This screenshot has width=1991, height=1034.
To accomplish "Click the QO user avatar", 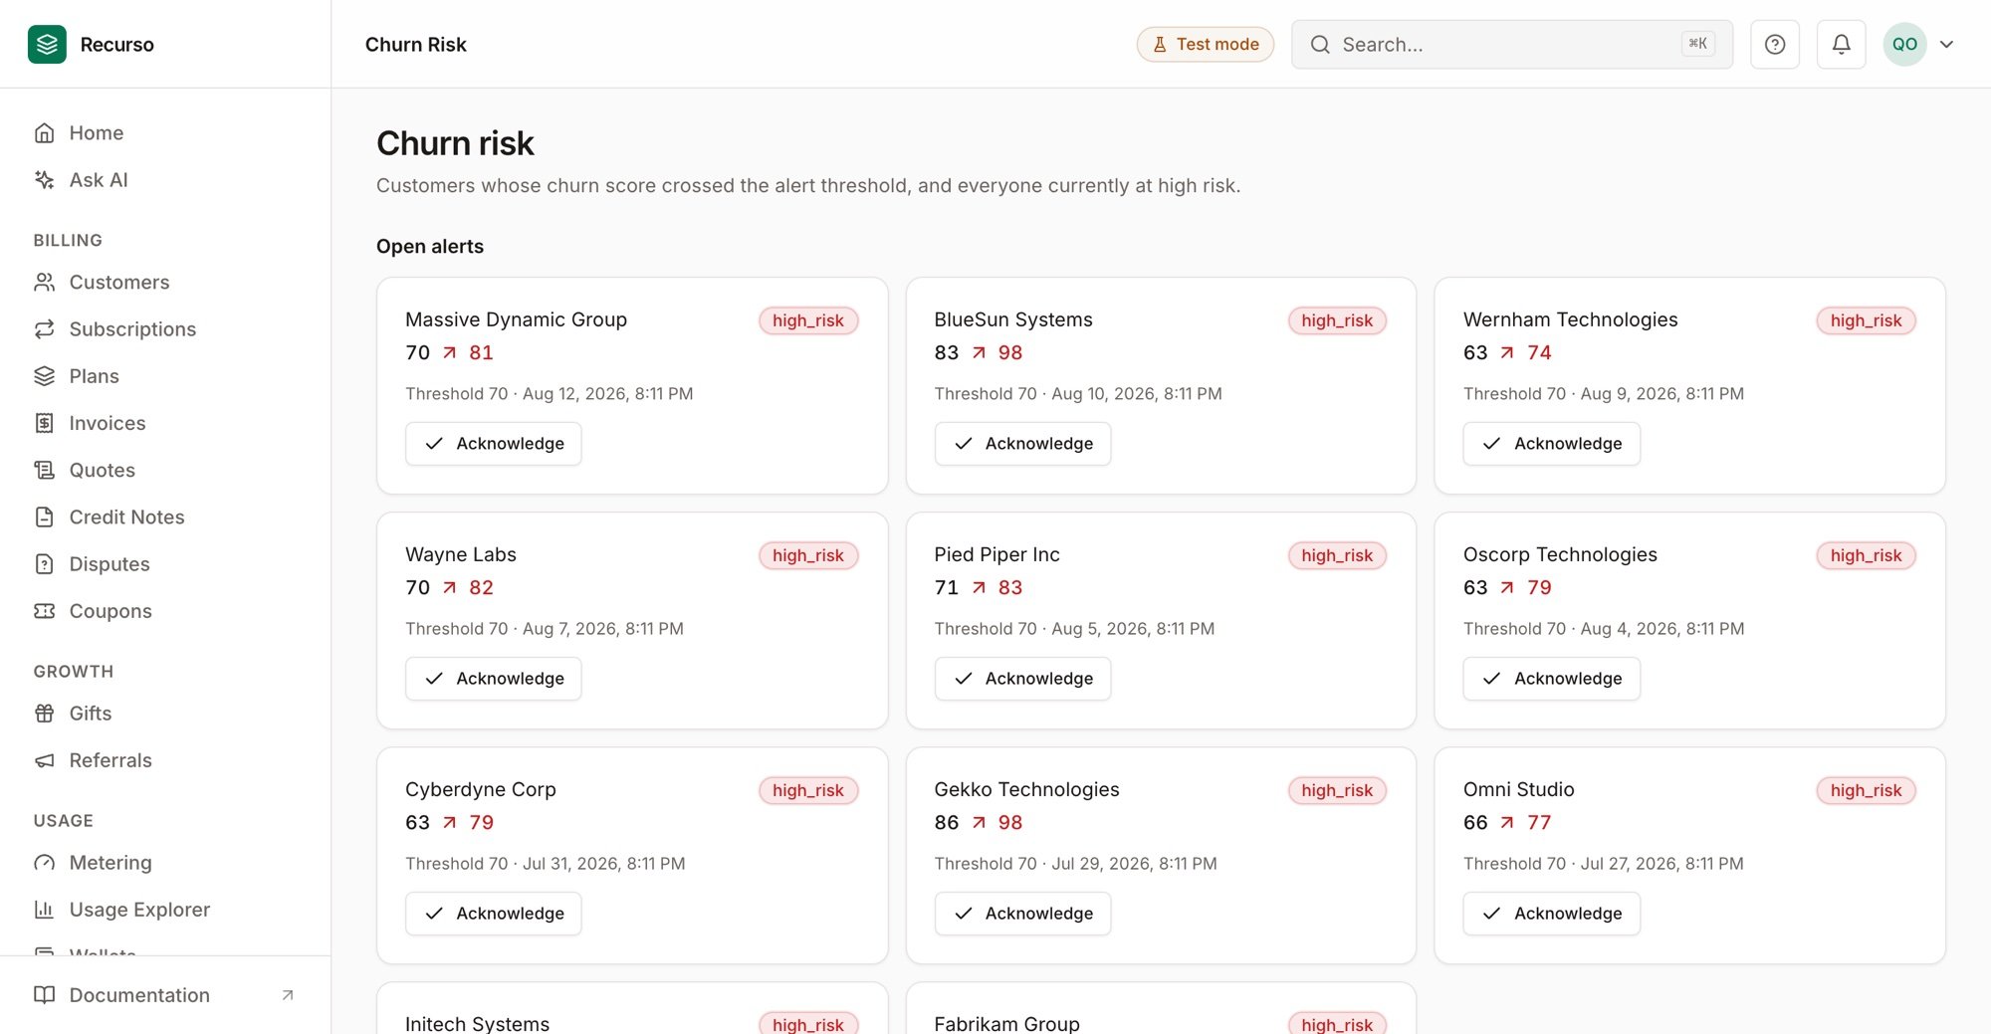I will click(1904, 44).
